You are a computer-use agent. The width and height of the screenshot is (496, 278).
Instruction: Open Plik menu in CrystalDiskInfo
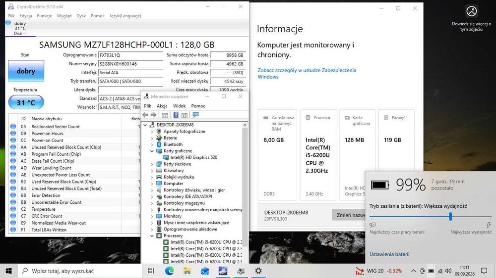(11, 15)
